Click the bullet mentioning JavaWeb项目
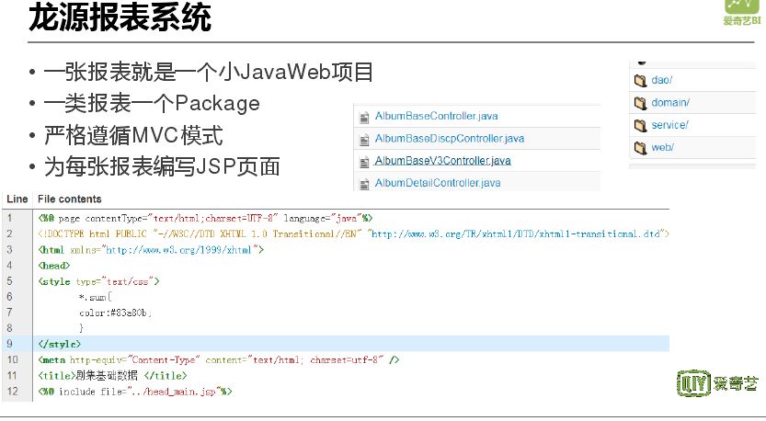The image size is (766, 421). (x=209, y=73)
